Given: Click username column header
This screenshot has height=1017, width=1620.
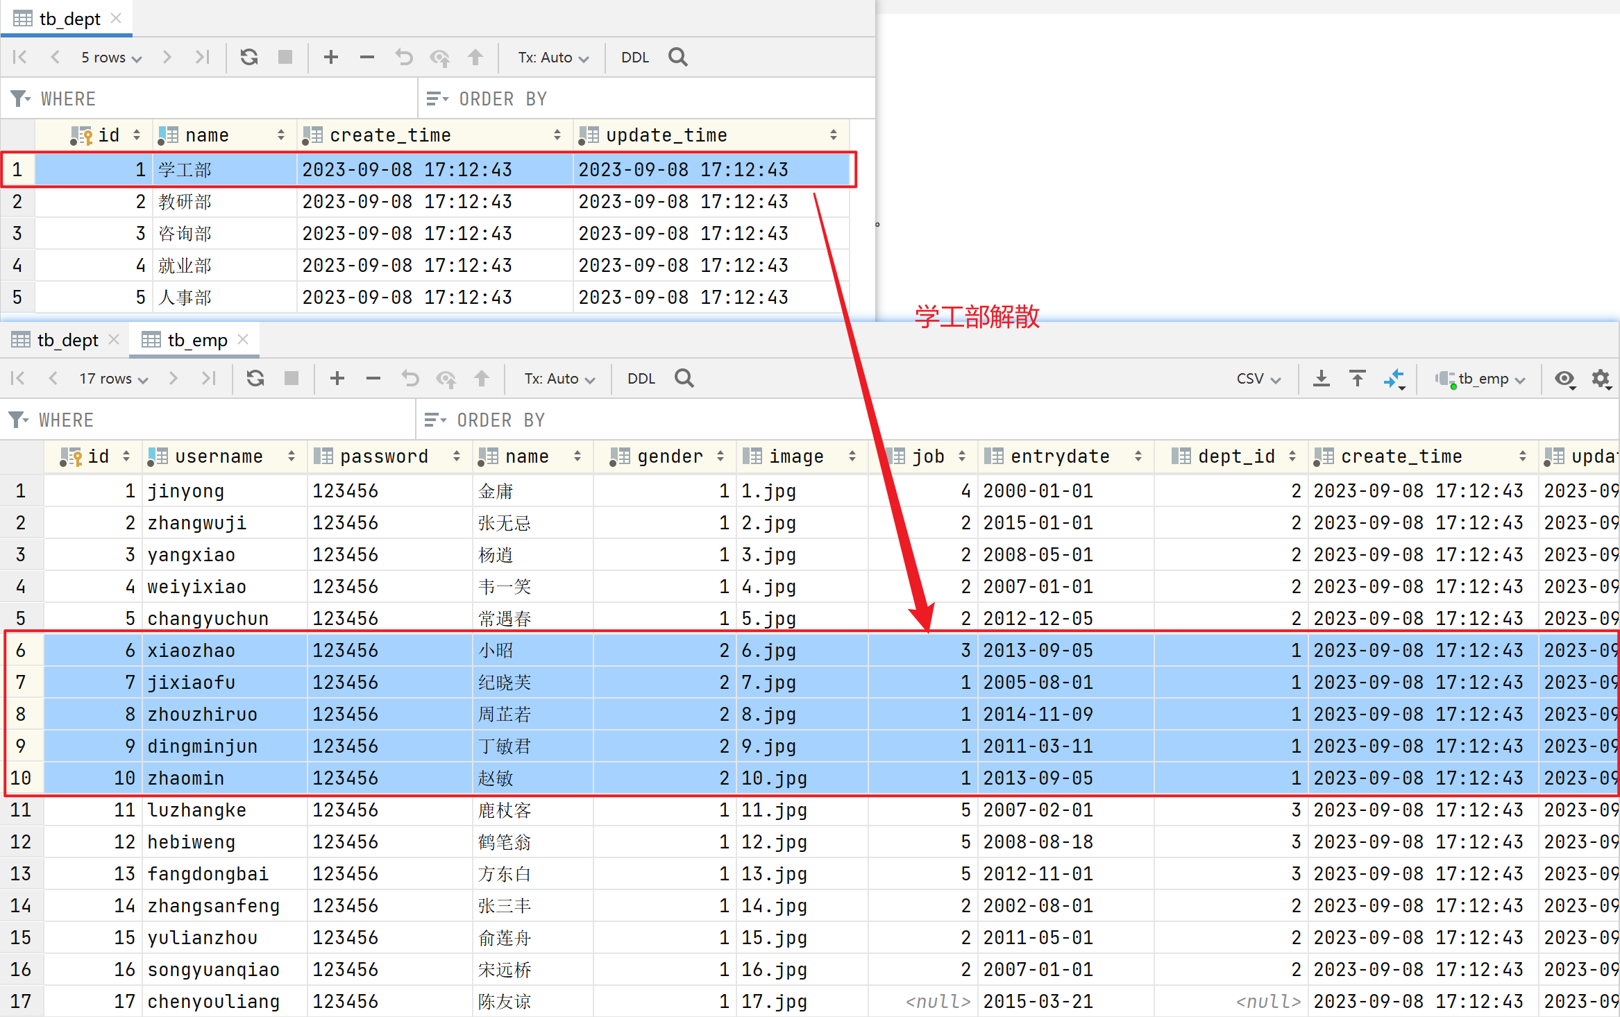Looking at the screenshot, I should (x=224, y=456).
